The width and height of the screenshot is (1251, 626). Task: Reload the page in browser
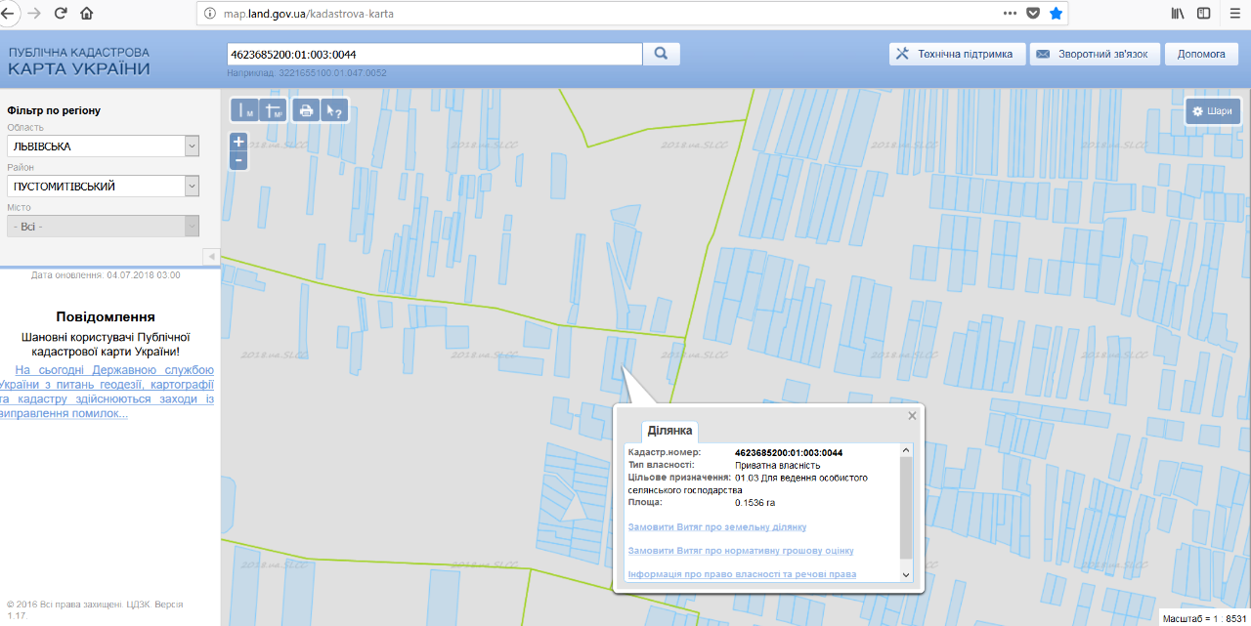[61, 14]
